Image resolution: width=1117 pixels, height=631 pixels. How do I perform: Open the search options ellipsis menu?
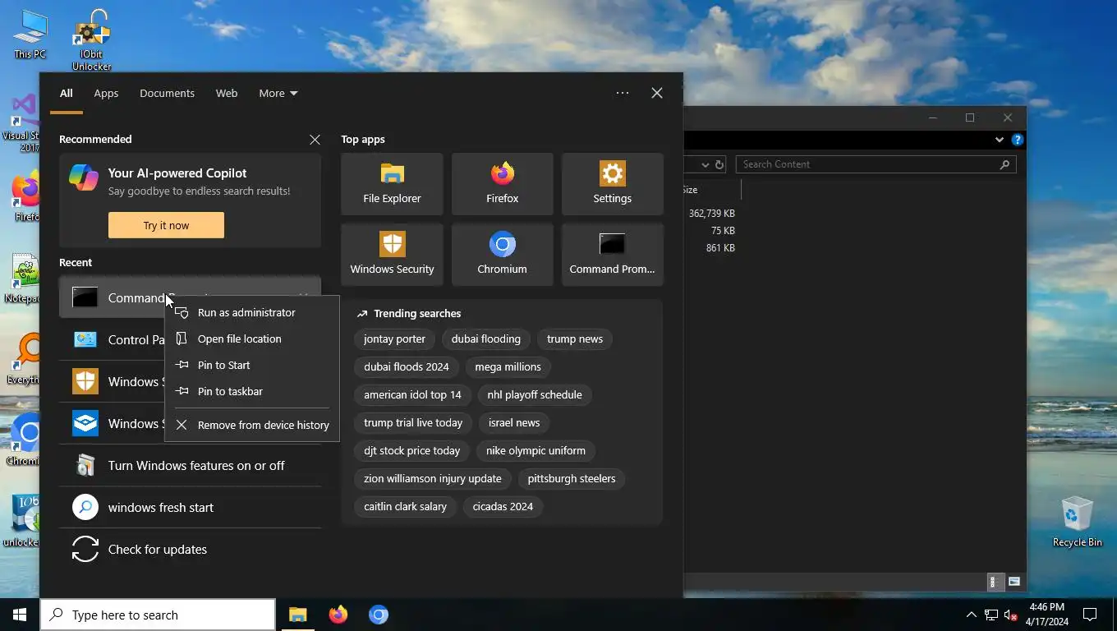pos(623,93)
